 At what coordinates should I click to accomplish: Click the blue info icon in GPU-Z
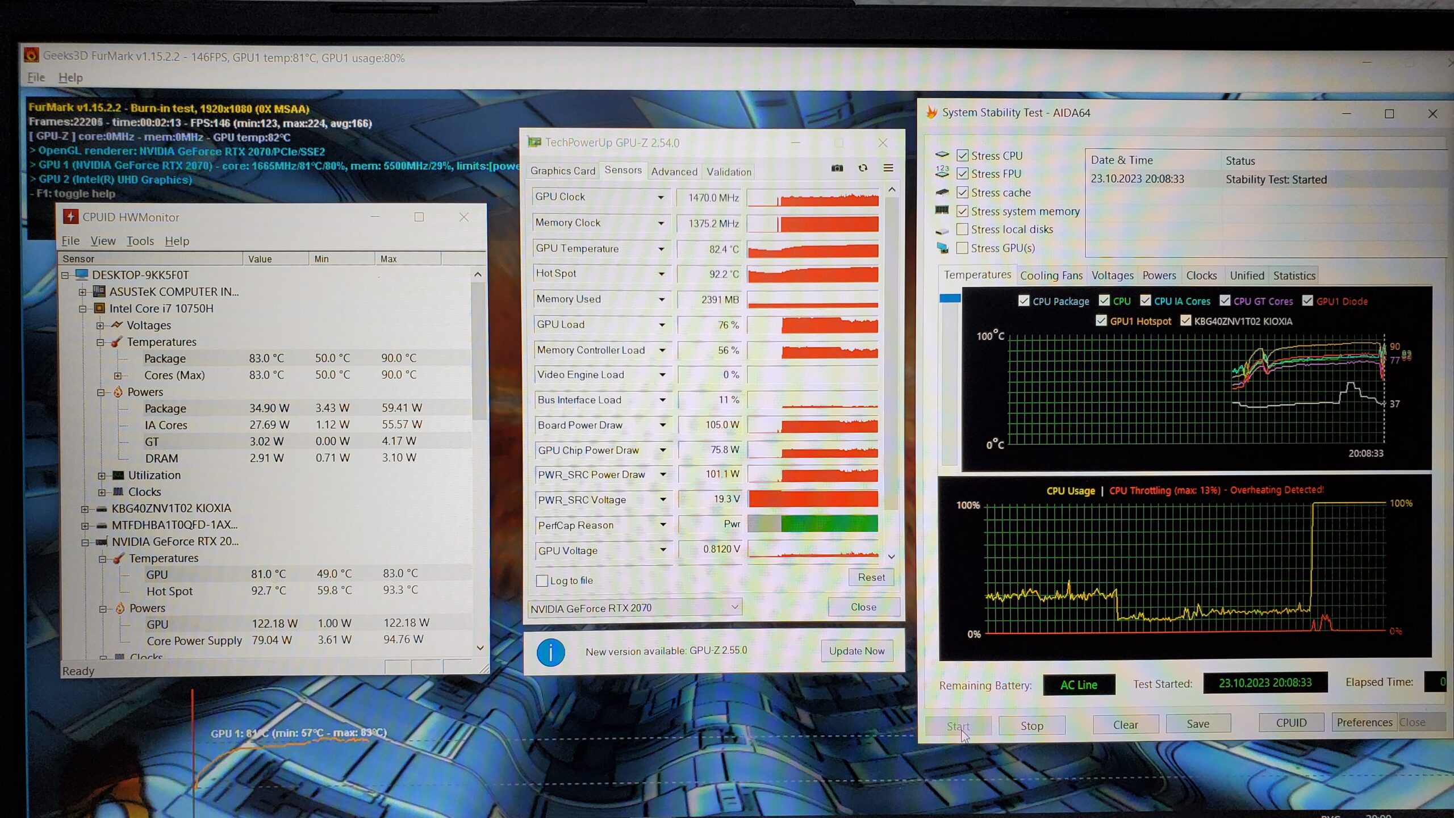(550, 652)
